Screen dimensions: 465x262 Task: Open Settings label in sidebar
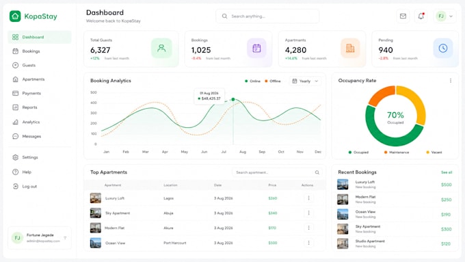tap(30, 157)
